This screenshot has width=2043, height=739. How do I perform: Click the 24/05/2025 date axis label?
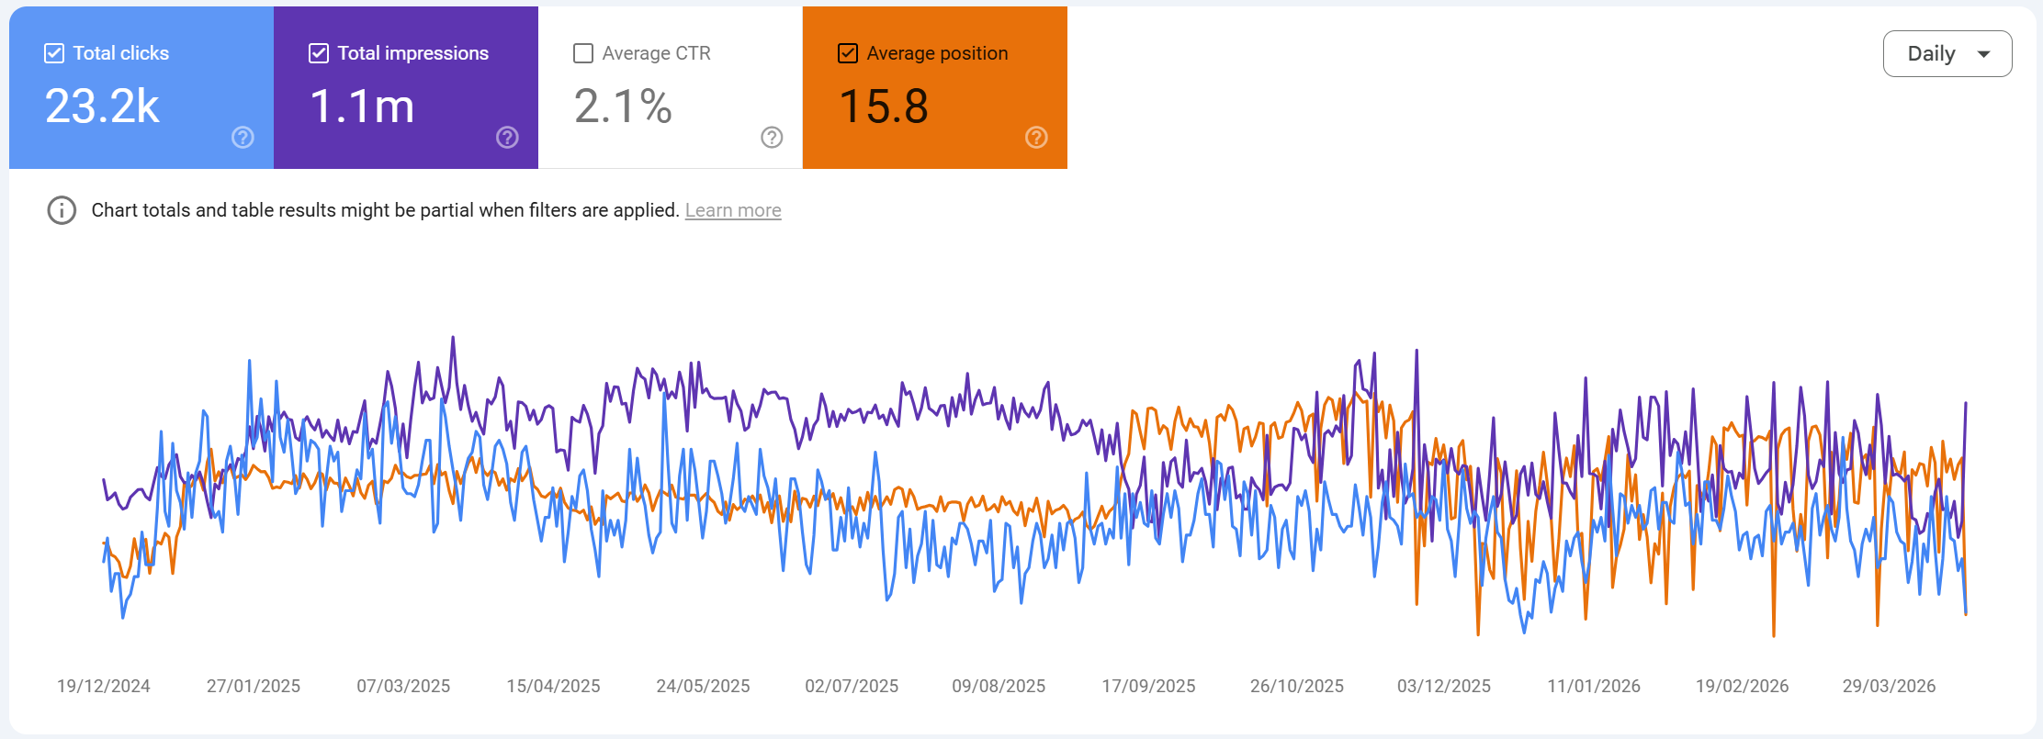pos(703,686)
